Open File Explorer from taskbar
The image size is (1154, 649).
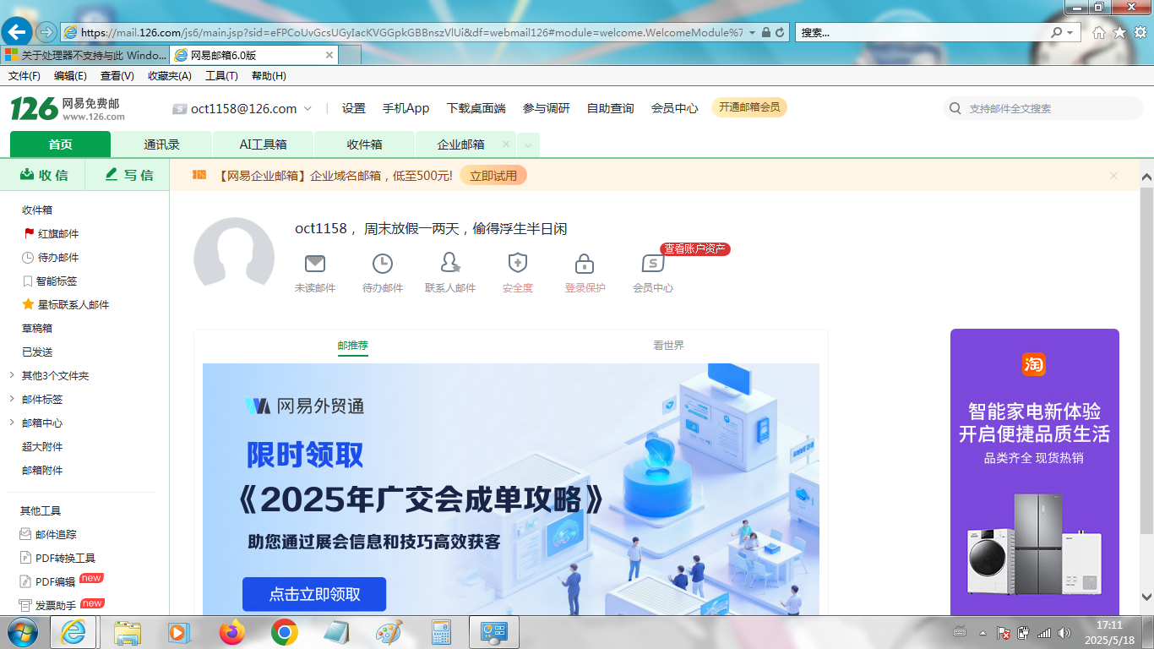point(128,632)
